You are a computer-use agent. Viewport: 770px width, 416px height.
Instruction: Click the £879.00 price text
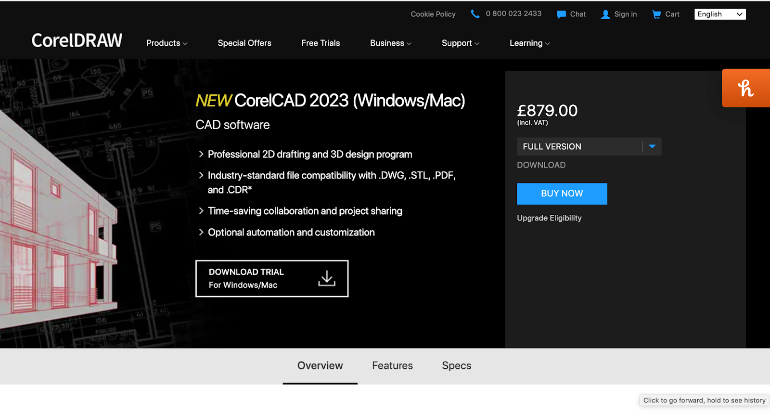point(547,111)
